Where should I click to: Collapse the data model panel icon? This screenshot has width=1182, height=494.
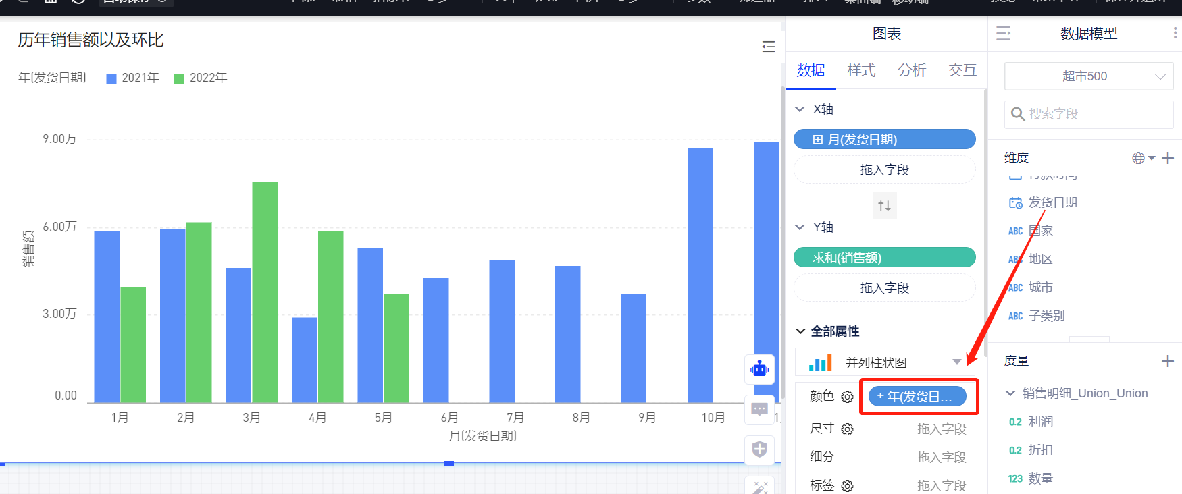[1004, 33]
